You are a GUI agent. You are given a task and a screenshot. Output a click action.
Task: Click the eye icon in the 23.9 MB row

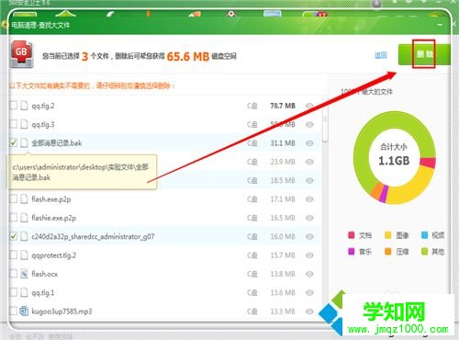309,162
